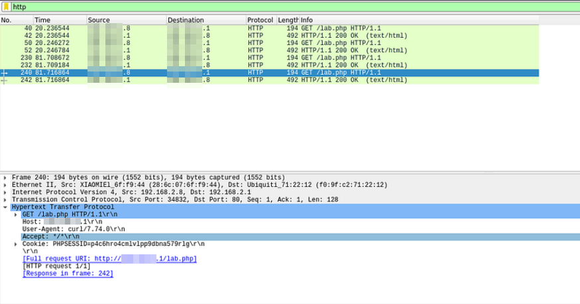Image resolution: width=580 pixels, height=304 pixels.
Task: Click the http display filter field
Action: coord(295,7)
